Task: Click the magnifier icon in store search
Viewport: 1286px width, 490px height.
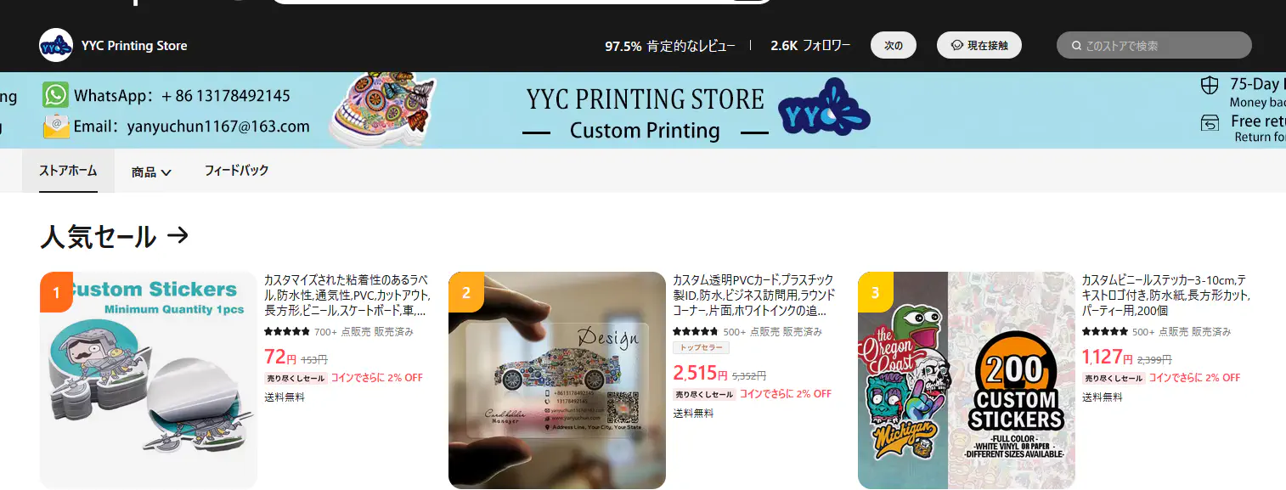Action: pyautogui.click(x=1076, y=46)
